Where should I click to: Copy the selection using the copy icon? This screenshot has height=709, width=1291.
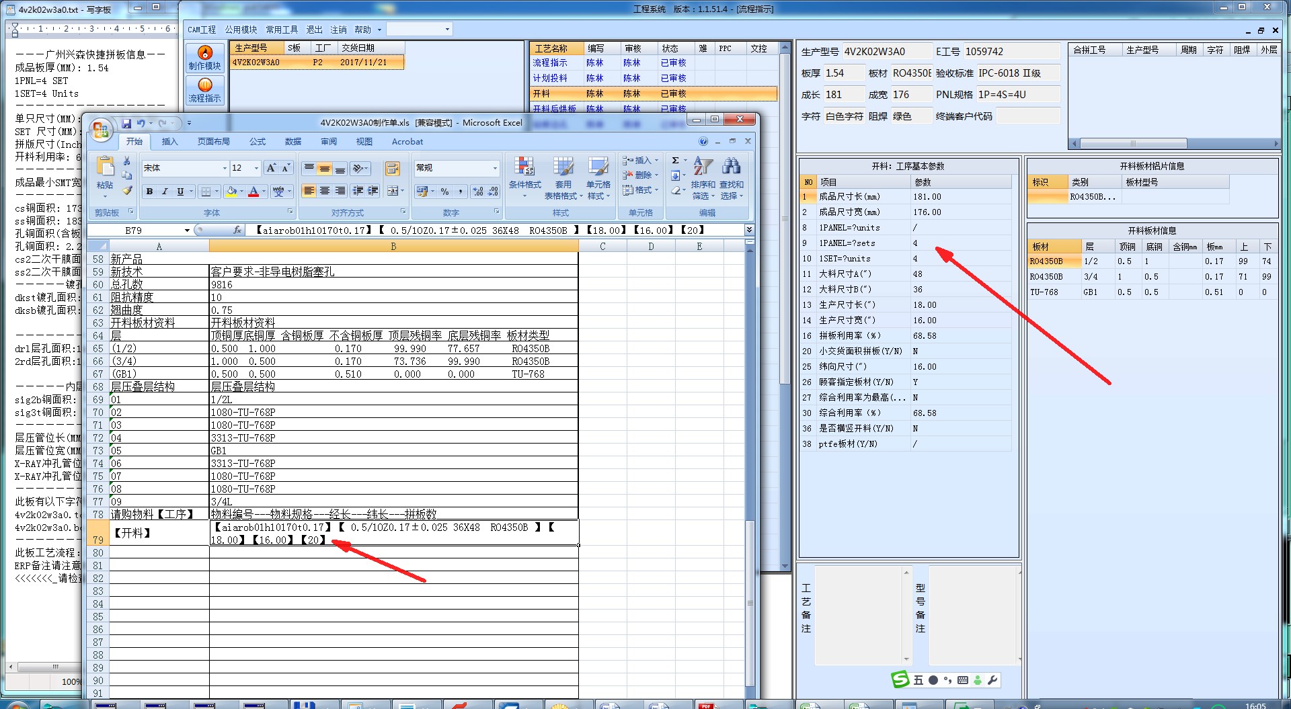tap(126, 175)
